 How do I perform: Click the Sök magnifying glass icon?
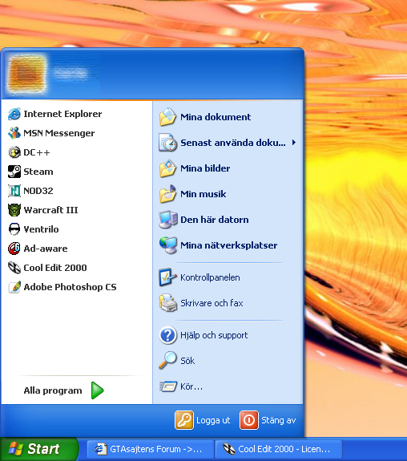point(167,361)
